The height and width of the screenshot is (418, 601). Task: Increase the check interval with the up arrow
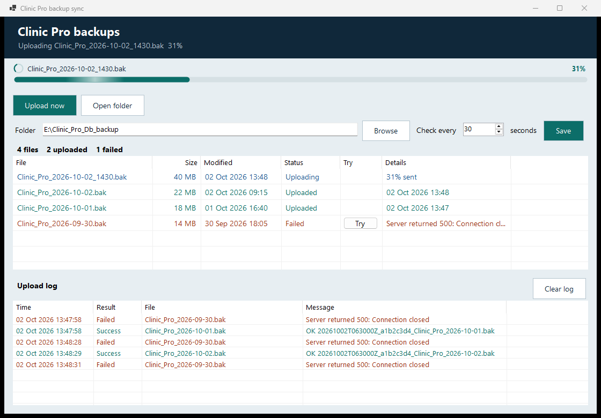coord(499,126)
